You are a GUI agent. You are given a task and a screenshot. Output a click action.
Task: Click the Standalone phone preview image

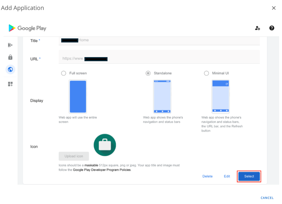(162, 96)
